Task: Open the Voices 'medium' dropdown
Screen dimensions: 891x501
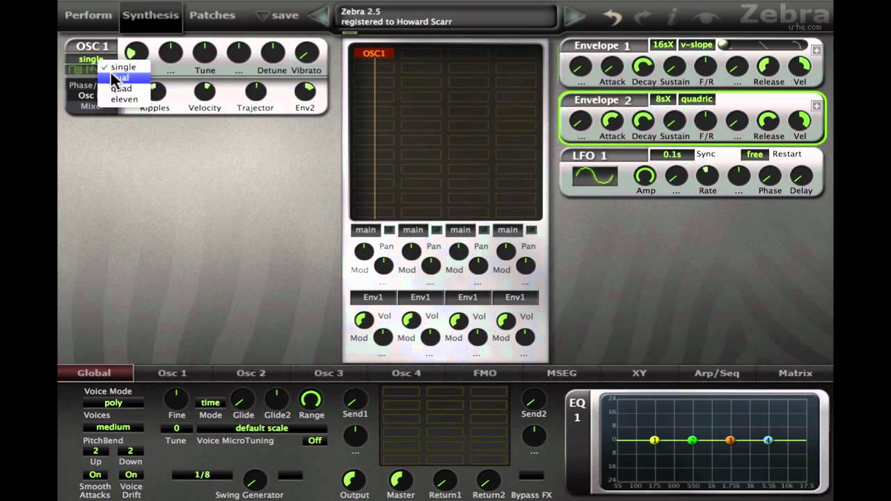Action: [x=113, y=427]
